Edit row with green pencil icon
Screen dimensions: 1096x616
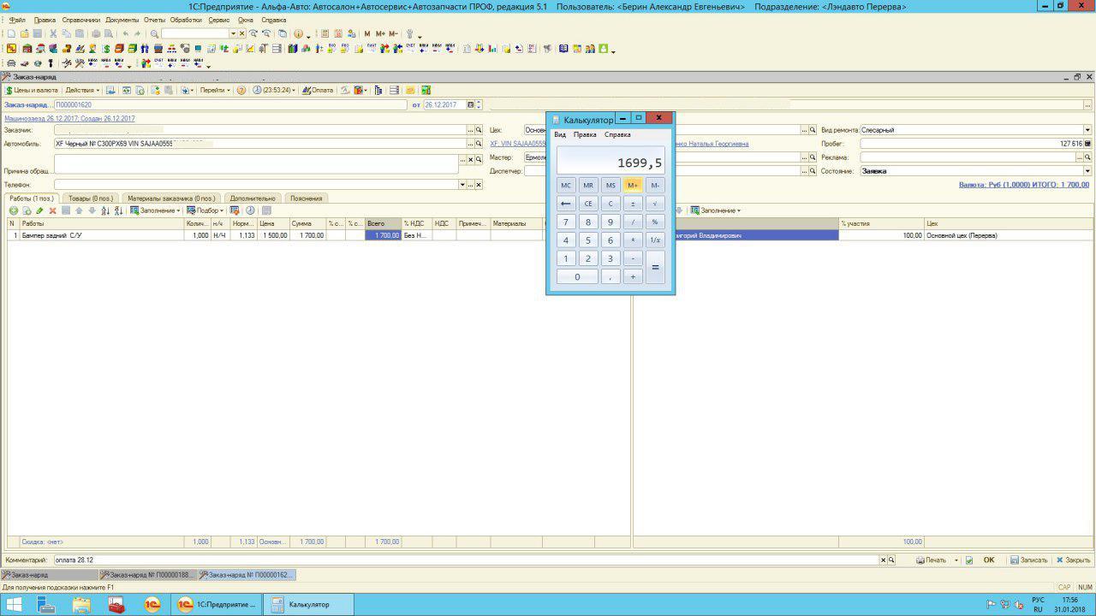pyautogui.click(x=39, y=210)
